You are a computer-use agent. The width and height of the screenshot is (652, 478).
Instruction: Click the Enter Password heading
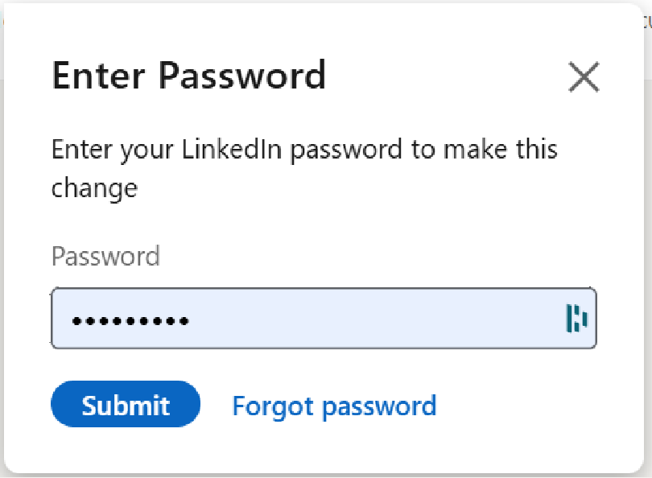click(x=188, y=76)
